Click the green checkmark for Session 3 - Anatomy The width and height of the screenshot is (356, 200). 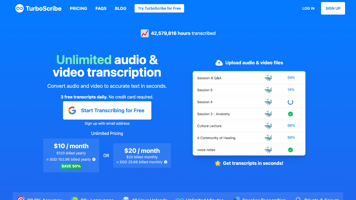tap(290, 114)
